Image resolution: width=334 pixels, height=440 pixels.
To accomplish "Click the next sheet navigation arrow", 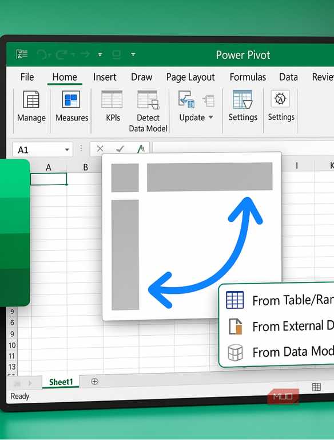I will (30, 383).
